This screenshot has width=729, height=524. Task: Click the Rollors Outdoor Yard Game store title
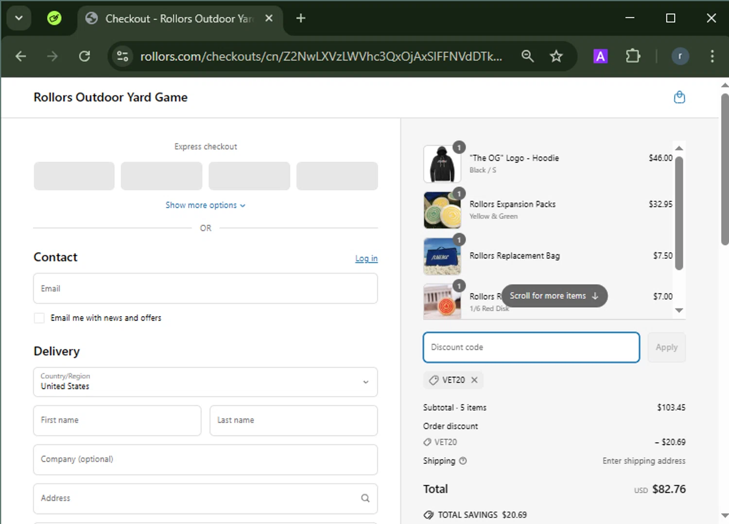tap(110, 97)
